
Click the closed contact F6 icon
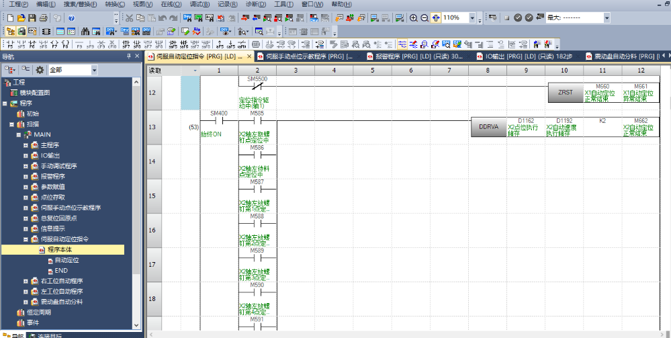32,44
